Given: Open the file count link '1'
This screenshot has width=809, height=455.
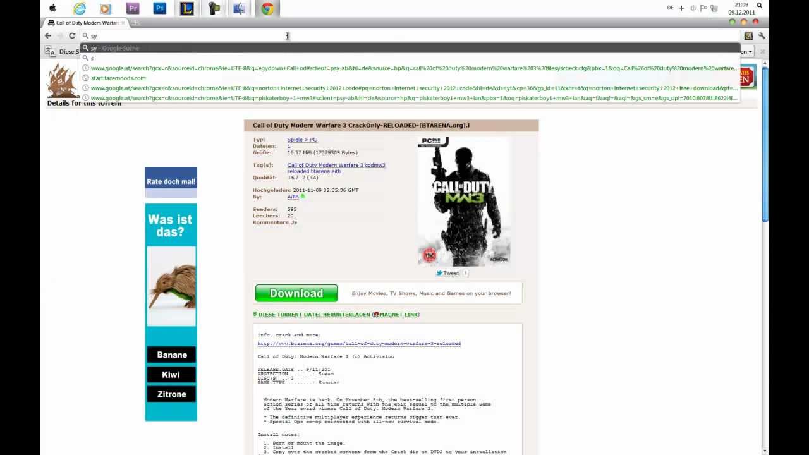Looking at the screenshot, I should click(289, 146).
